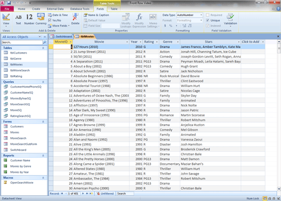281x201 pixels.
Task: Open the Rating column filter dropdown
Action: [157, 42]
